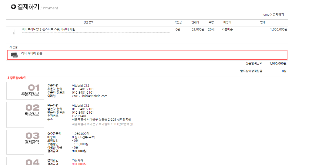
Task: Click the 판매가 column header
Action: click(x=195, y=22)
